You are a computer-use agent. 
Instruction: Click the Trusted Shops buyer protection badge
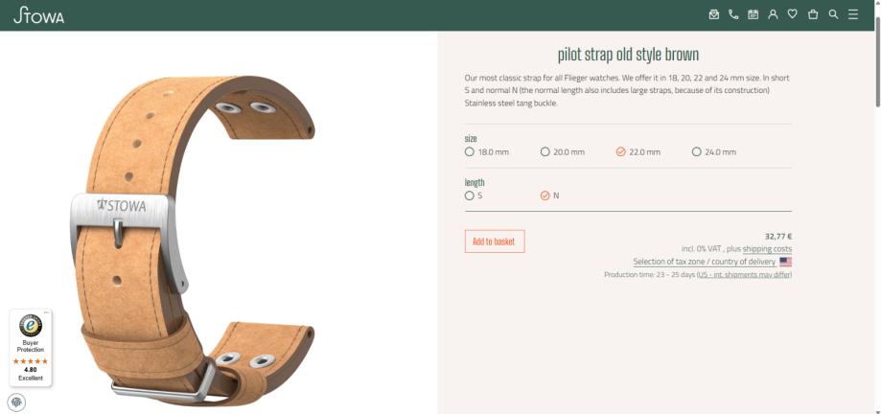click(31, 348)
